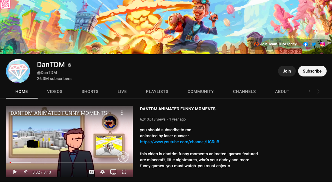The image size is (332, 182).
Task: Open the LIVE tab
Action: pos(122,91)
